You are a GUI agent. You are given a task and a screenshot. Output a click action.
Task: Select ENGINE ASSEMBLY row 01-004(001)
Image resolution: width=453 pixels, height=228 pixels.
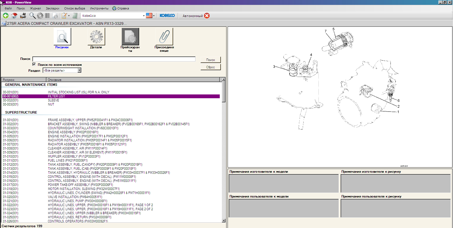[73, 132]
